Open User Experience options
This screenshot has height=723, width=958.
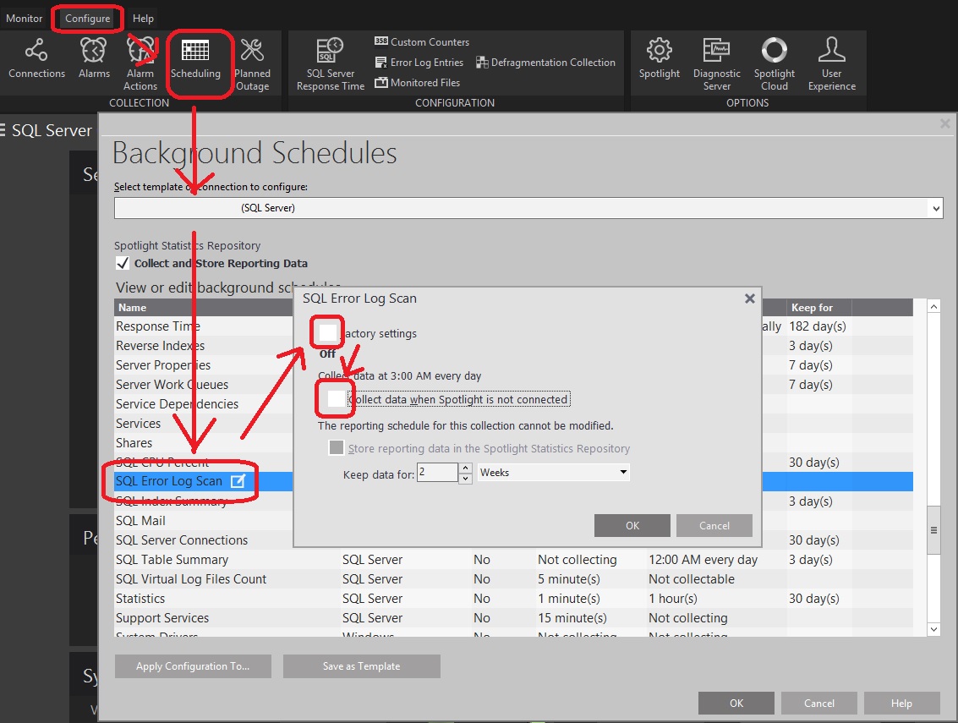click(x=831, y=64)
